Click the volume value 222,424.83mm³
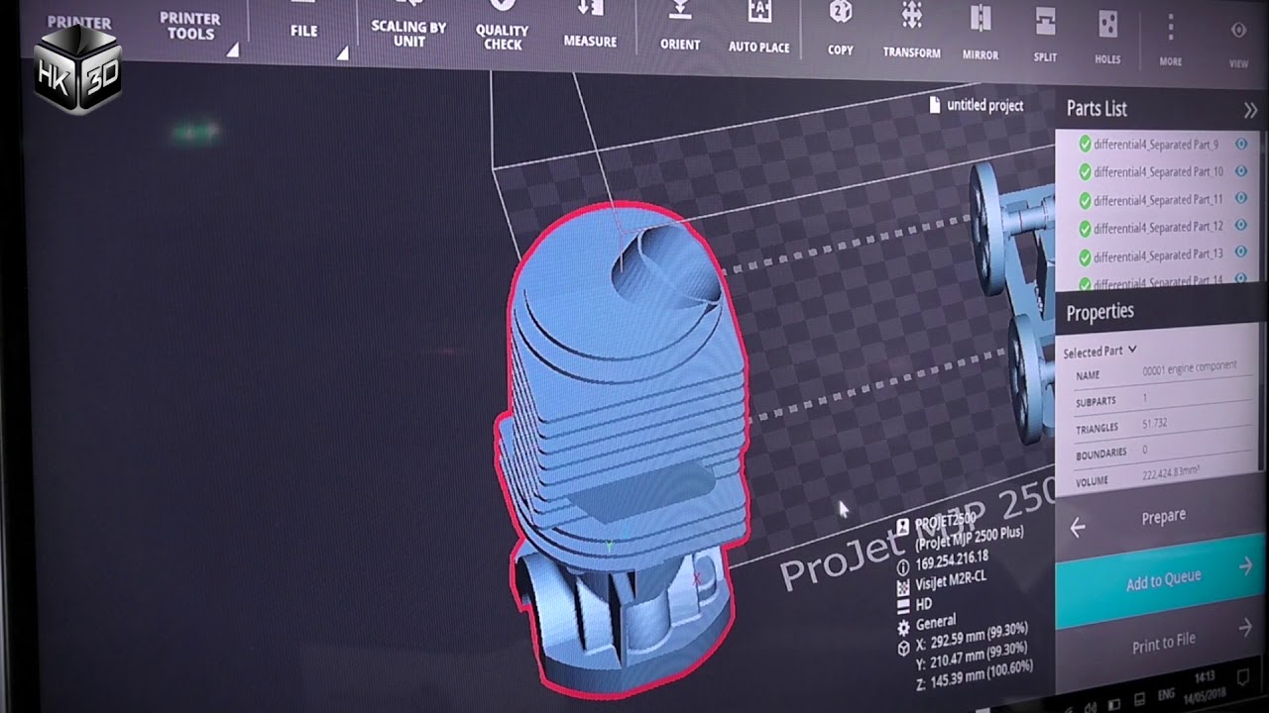The image size is (1269, 713). tap(1172, 475)
